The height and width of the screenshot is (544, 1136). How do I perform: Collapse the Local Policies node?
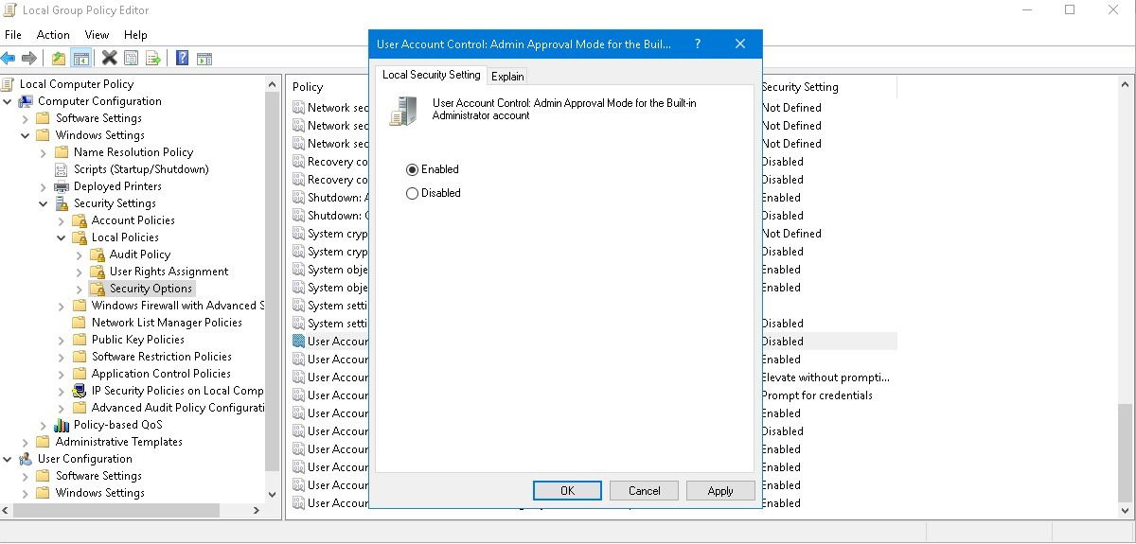click(62, 237)
